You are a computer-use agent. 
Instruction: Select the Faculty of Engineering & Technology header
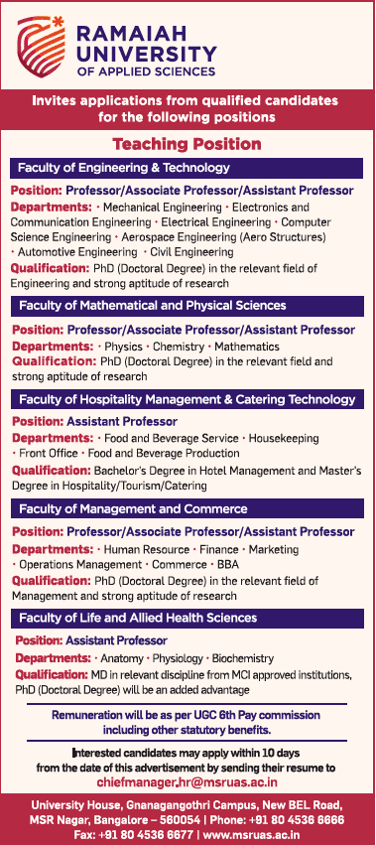pos(187,168)
